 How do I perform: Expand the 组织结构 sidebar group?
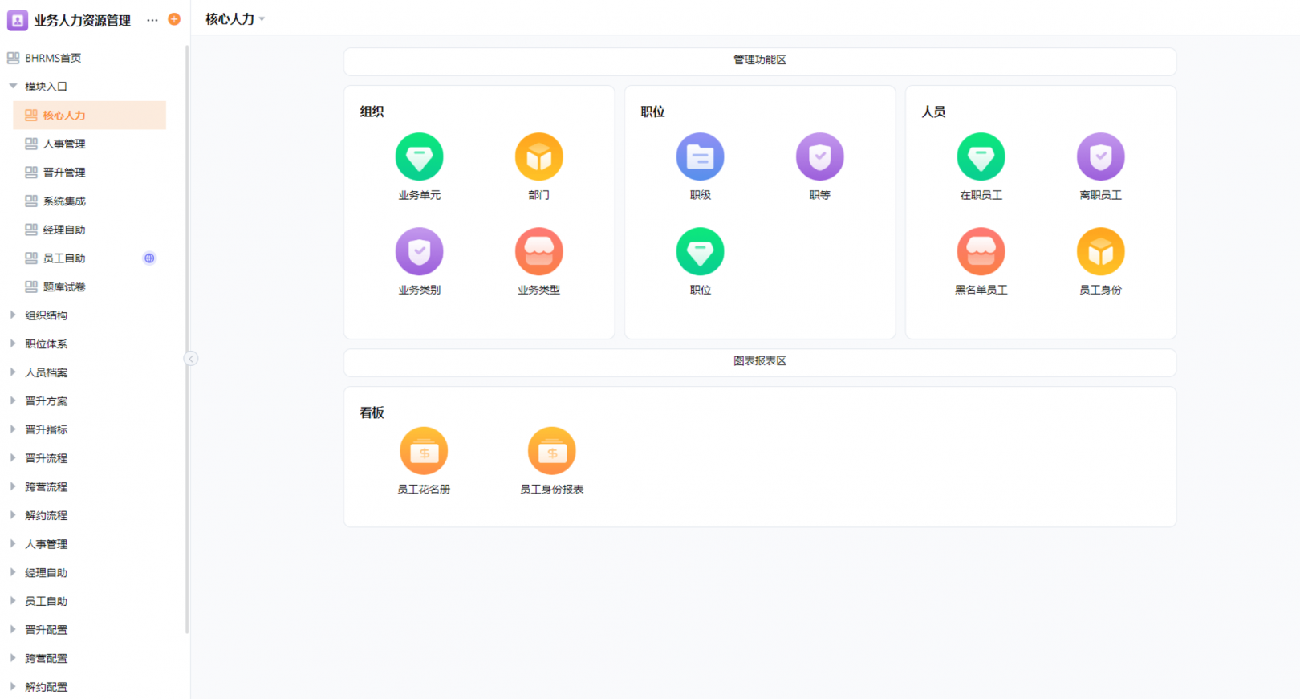point(13,315)
